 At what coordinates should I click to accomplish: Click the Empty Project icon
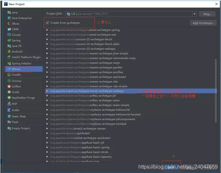(9, 128)
